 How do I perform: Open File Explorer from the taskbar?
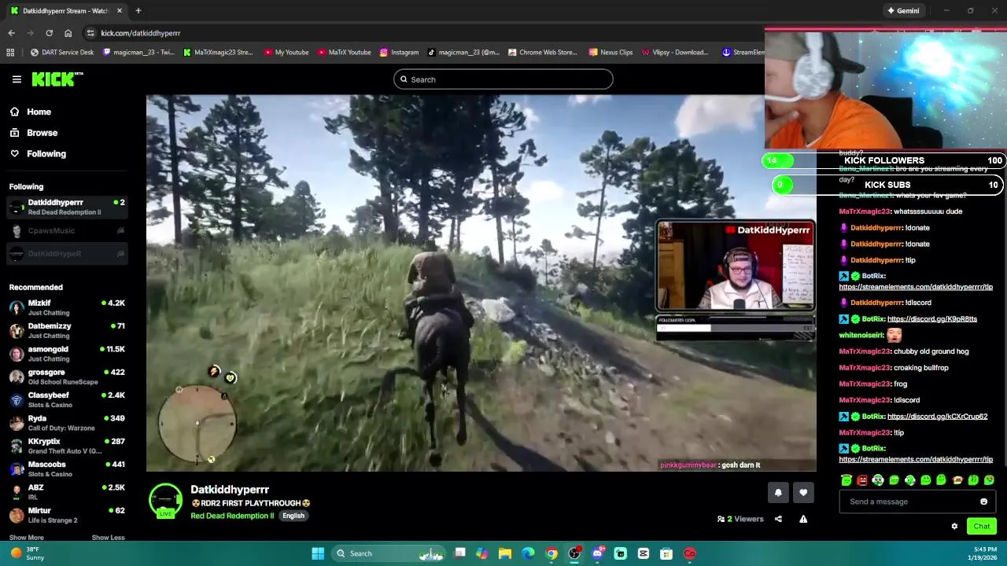pyautogui.click(x=505, y=553)
